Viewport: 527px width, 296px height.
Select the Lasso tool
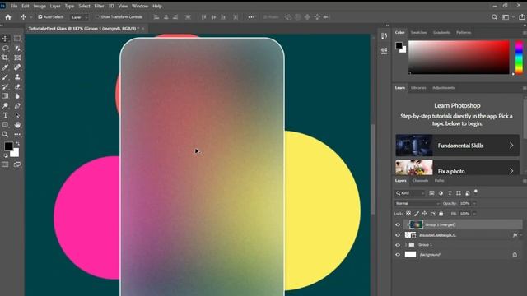5,49
